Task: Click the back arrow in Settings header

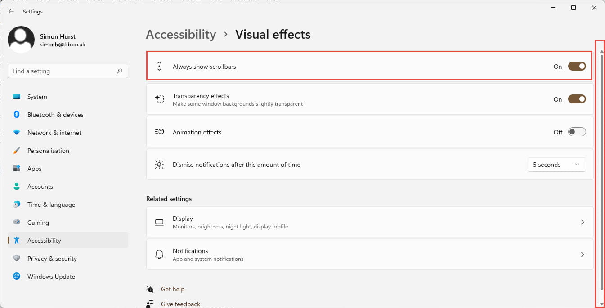Action: coord(11,12)
